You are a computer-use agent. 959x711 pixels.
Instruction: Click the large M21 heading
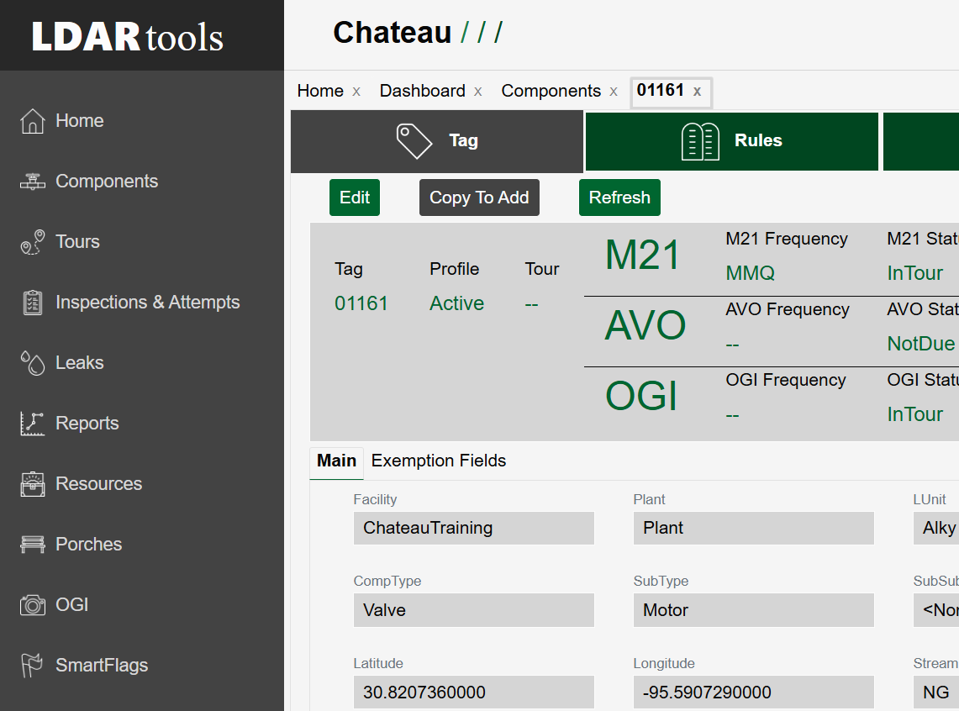[x=643, y=255]
